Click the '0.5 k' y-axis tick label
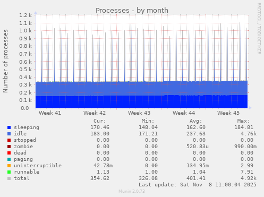The image size is (264, 197). point(25,70)
